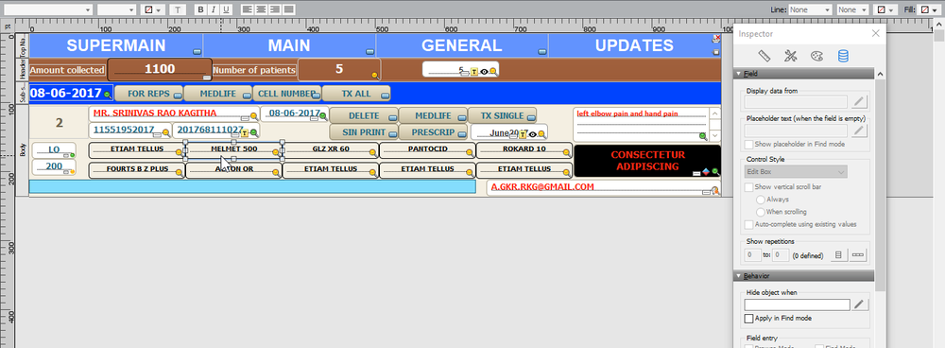
Task: Click magnifier badge on email address field
Action: [x=714, y=191]
